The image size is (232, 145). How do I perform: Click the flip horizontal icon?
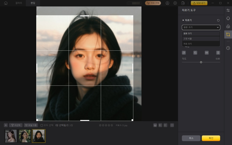[x=207, y=53]
